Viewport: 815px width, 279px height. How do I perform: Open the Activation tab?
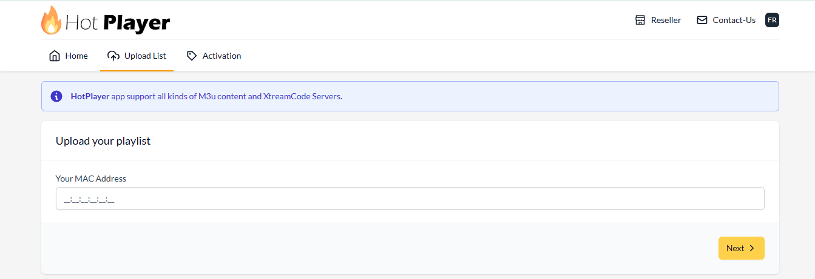pos(214,56)
